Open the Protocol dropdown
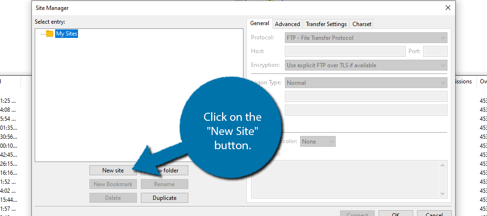 [x=366, y=37]
